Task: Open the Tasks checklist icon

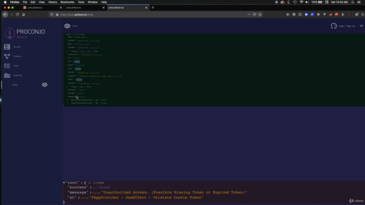Action: pos(7,66)
